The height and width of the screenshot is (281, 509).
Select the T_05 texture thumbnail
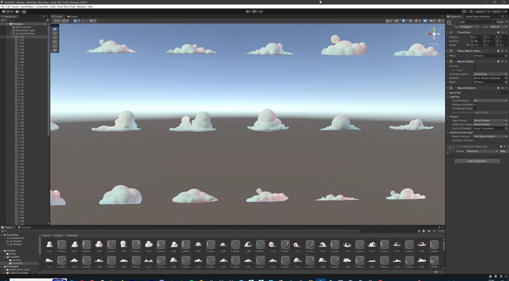coord(148,244)
